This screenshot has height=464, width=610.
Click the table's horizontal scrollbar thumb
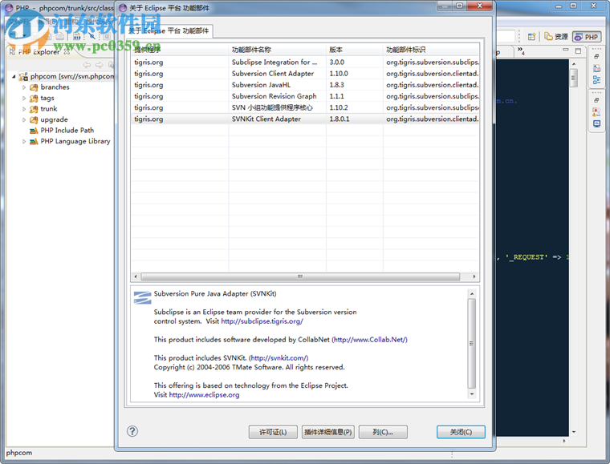300,276
